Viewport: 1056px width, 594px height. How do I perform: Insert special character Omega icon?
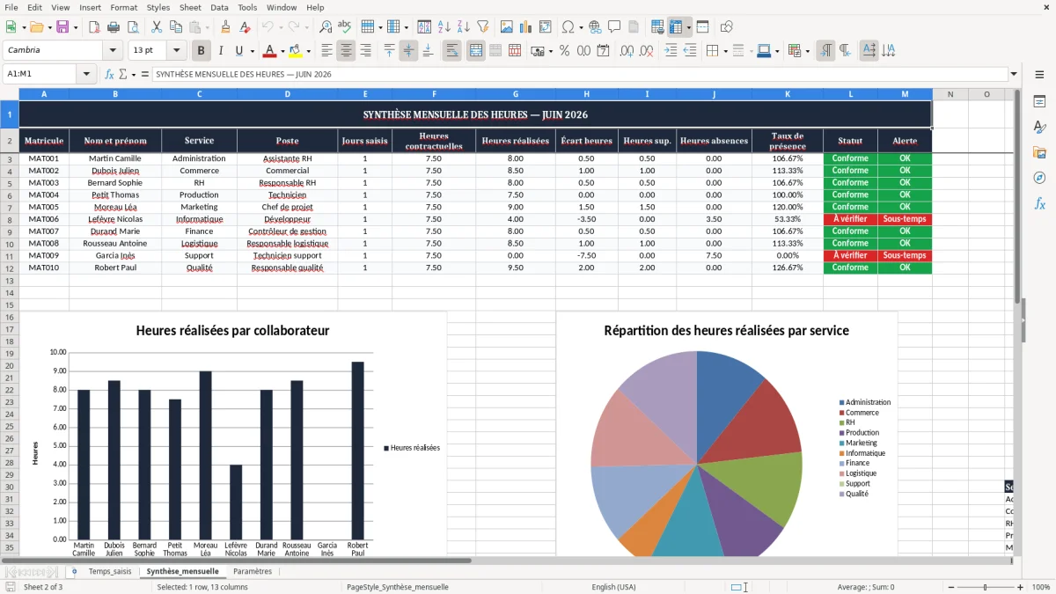click(x=568, y=27)
